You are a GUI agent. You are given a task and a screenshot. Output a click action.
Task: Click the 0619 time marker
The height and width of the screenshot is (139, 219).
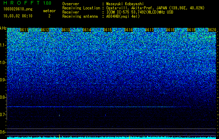point(191,30)
